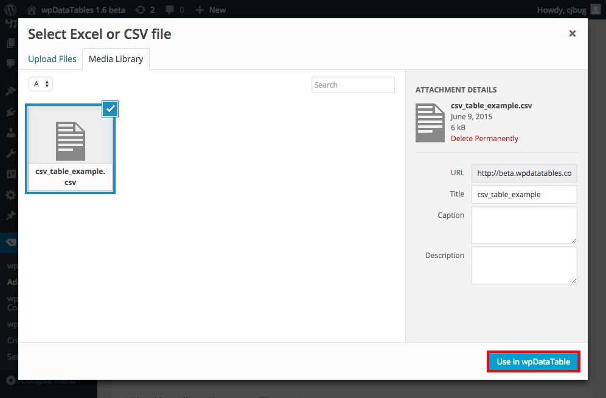
Task: Deselect file using the blue checkmark
Action: 111,109
